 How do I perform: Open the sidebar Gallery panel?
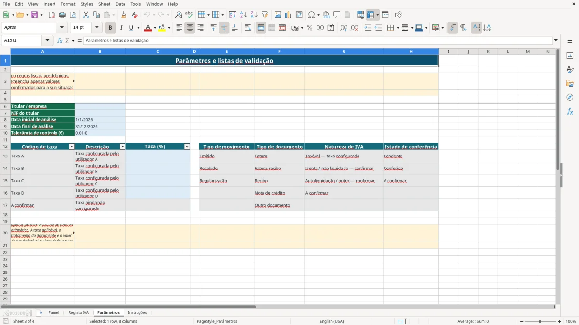[x=570, y=83]
